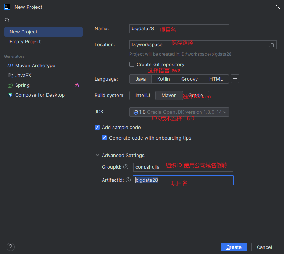
Task: Click the search magnifier icon
Action: pos(7,20)
